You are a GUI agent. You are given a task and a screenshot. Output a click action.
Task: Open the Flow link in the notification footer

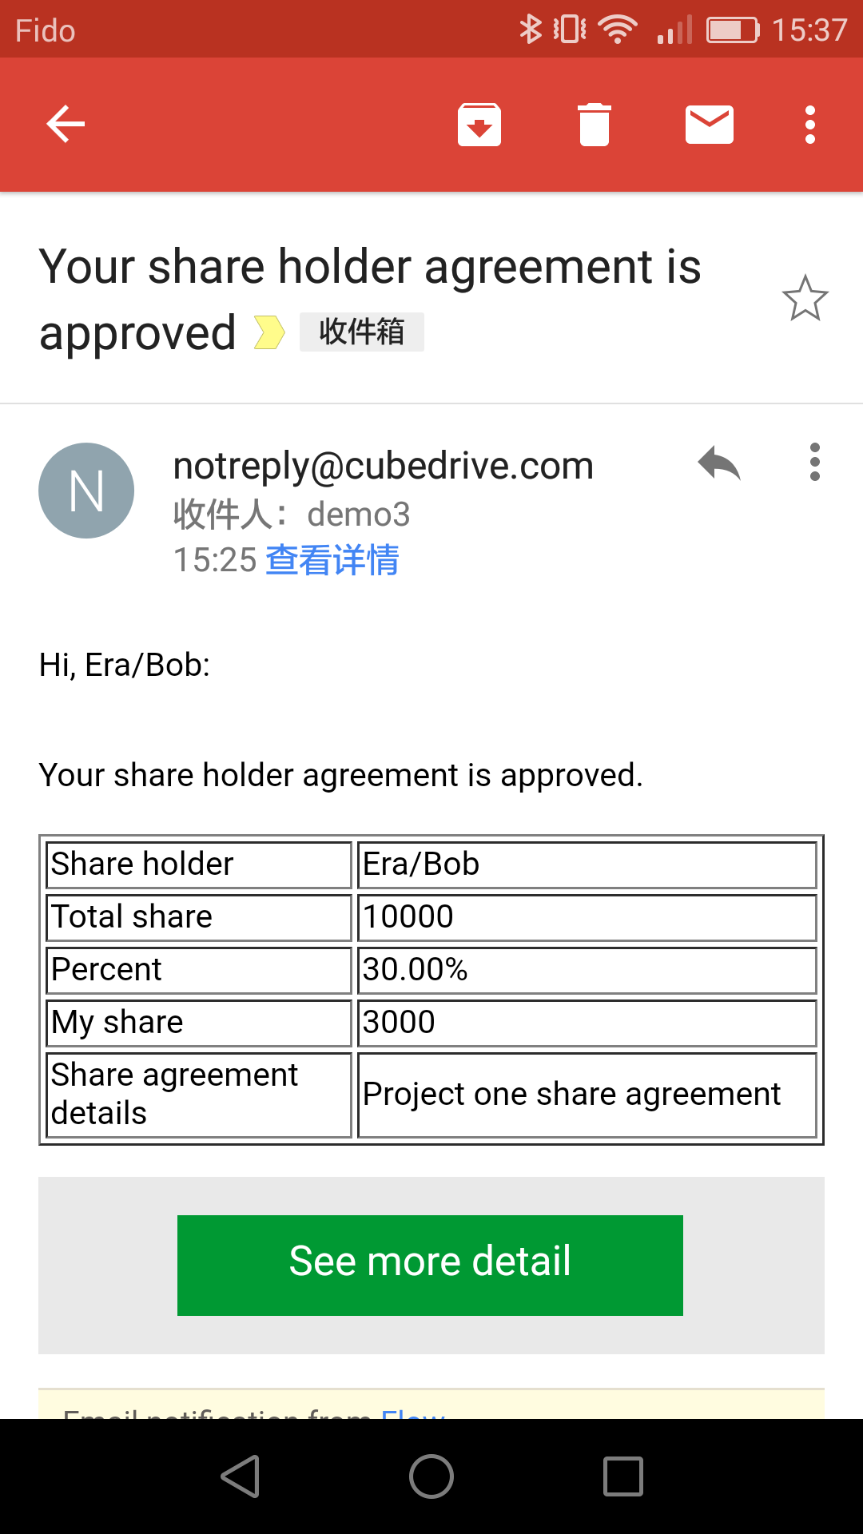click(412, 1412)
